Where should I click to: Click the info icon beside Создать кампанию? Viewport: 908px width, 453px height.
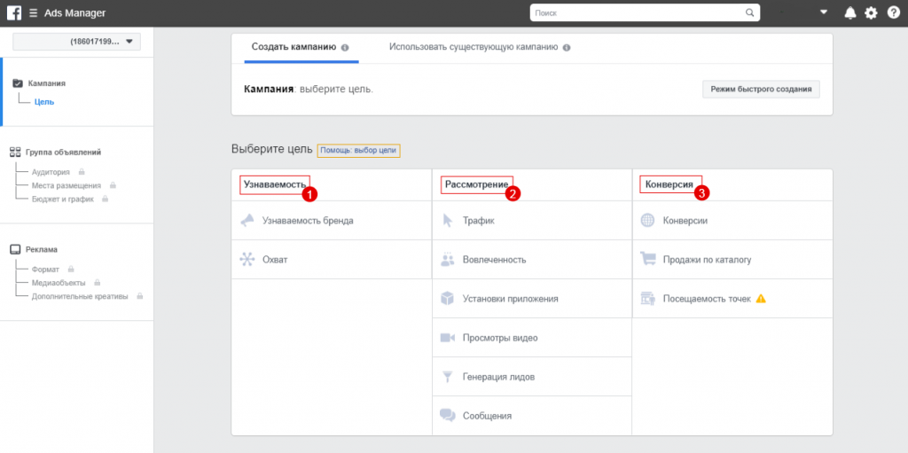coord(345,48)
